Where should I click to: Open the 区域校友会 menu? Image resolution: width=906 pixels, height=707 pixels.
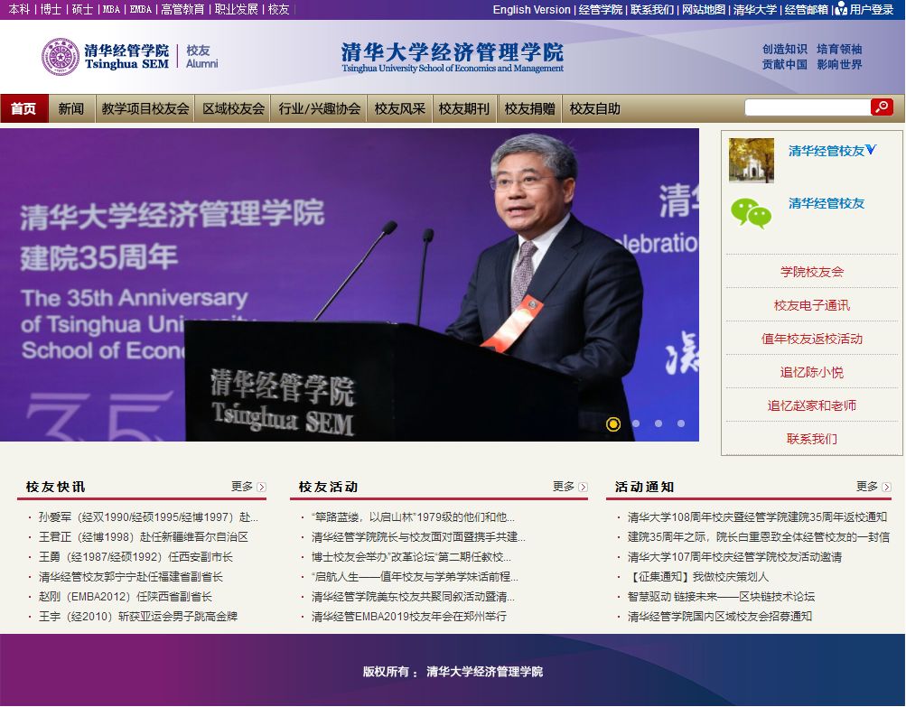tap(233, 108)
